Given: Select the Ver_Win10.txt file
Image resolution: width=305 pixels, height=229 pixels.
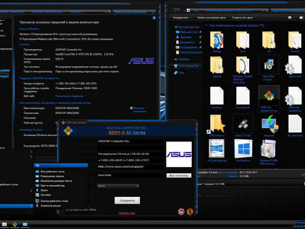Looking at the screenshot, I should click(295, 126).
